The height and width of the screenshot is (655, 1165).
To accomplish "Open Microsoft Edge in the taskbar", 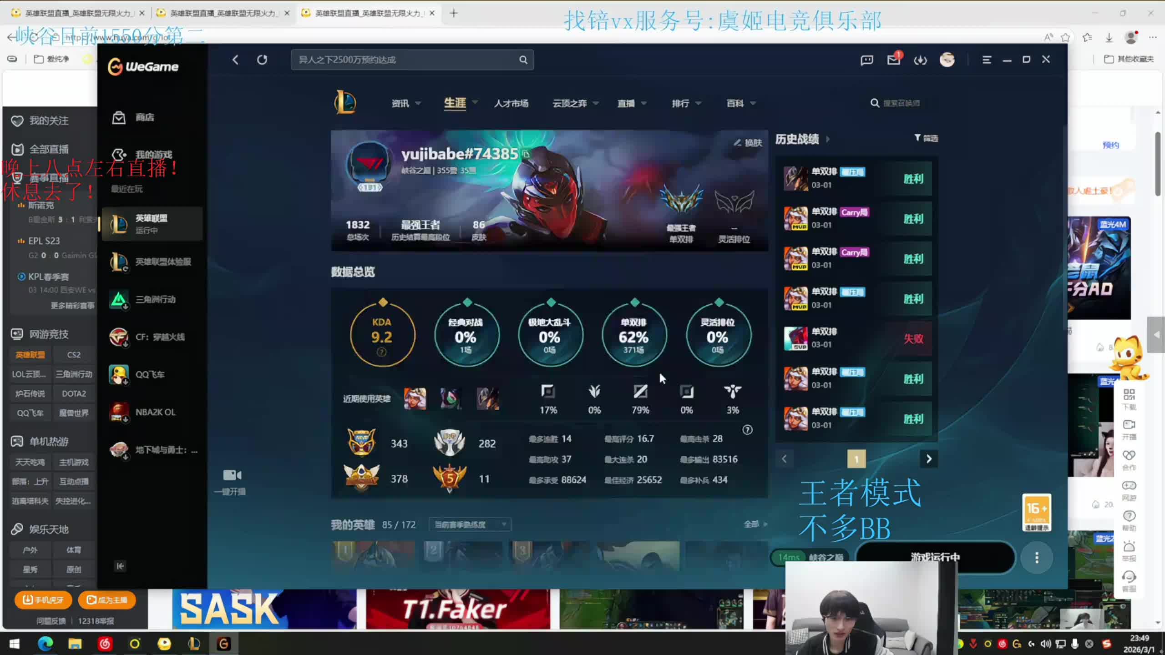I will (x=45, y=644).
